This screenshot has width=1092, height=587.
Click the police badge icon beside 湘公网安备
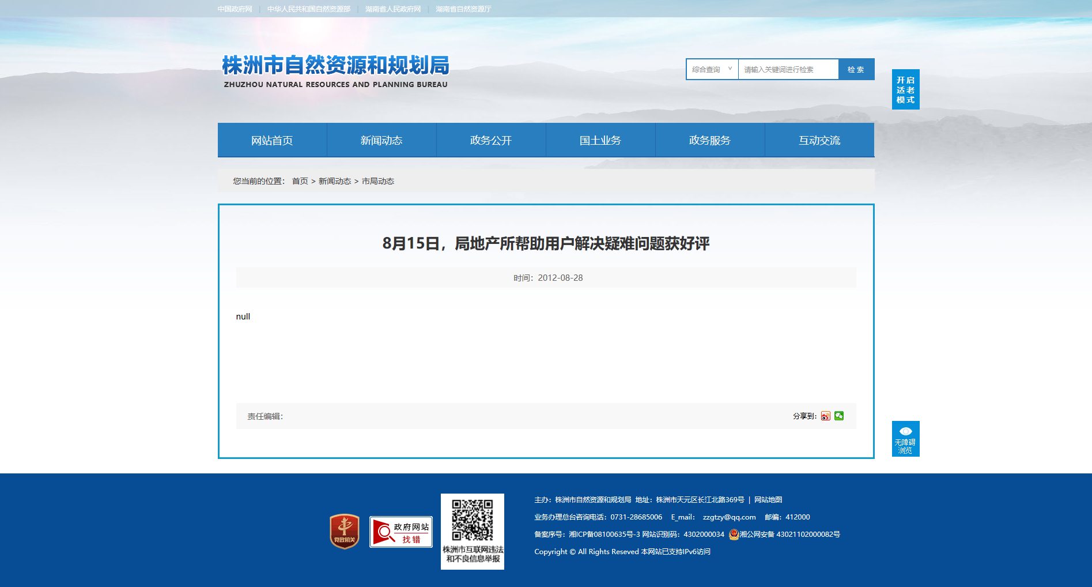pos(734,535)
